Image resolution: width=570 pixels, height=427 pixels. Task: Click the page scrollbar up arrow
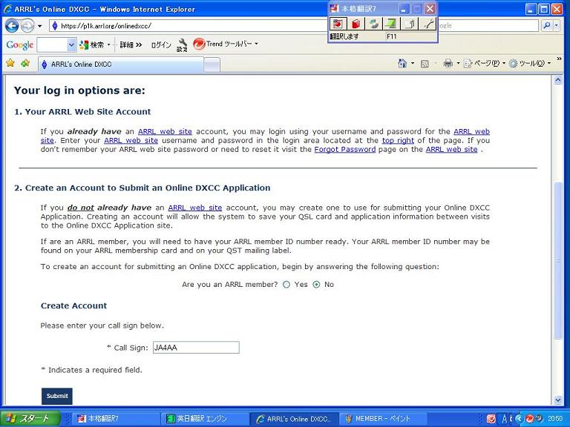(x=558, y=80)
